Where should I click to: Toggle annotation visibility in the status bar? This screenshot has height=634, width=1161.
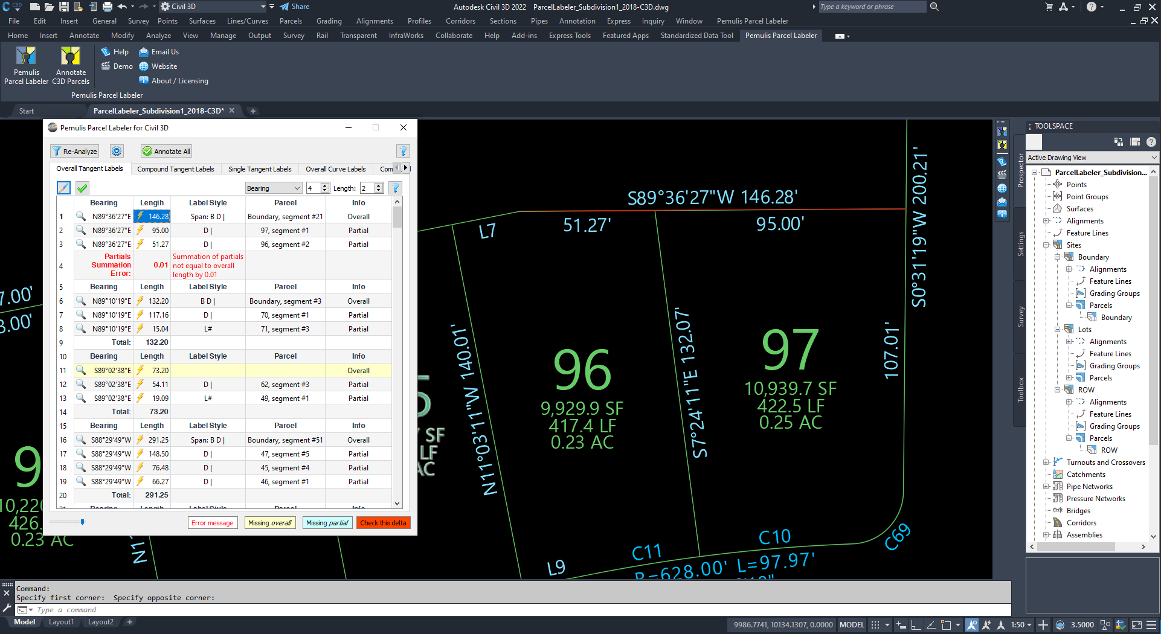[x=971, y=625]
